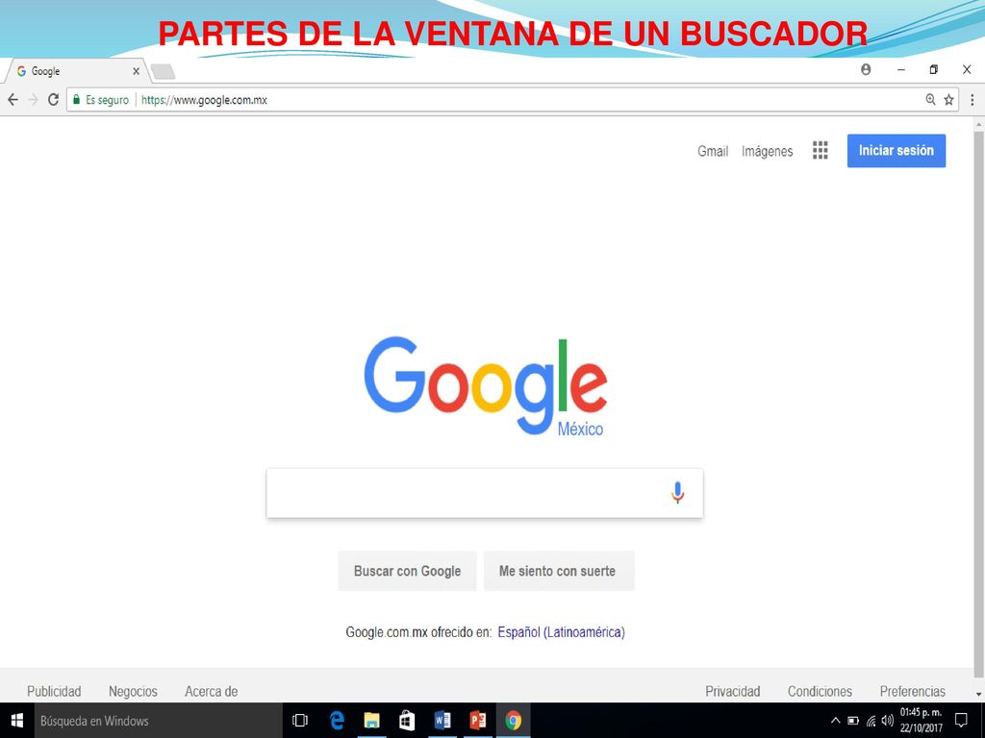The height and width of the screenshot is (738, 985).
Task: Click the Google México logo
Action: click(485, 386)
